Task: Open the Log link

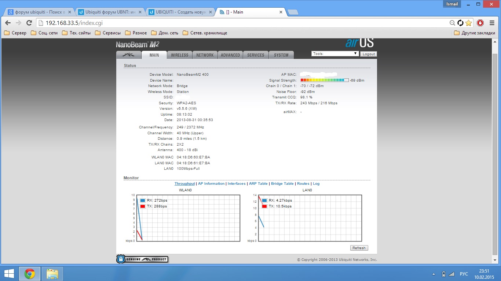Action: tap(316, 184)
